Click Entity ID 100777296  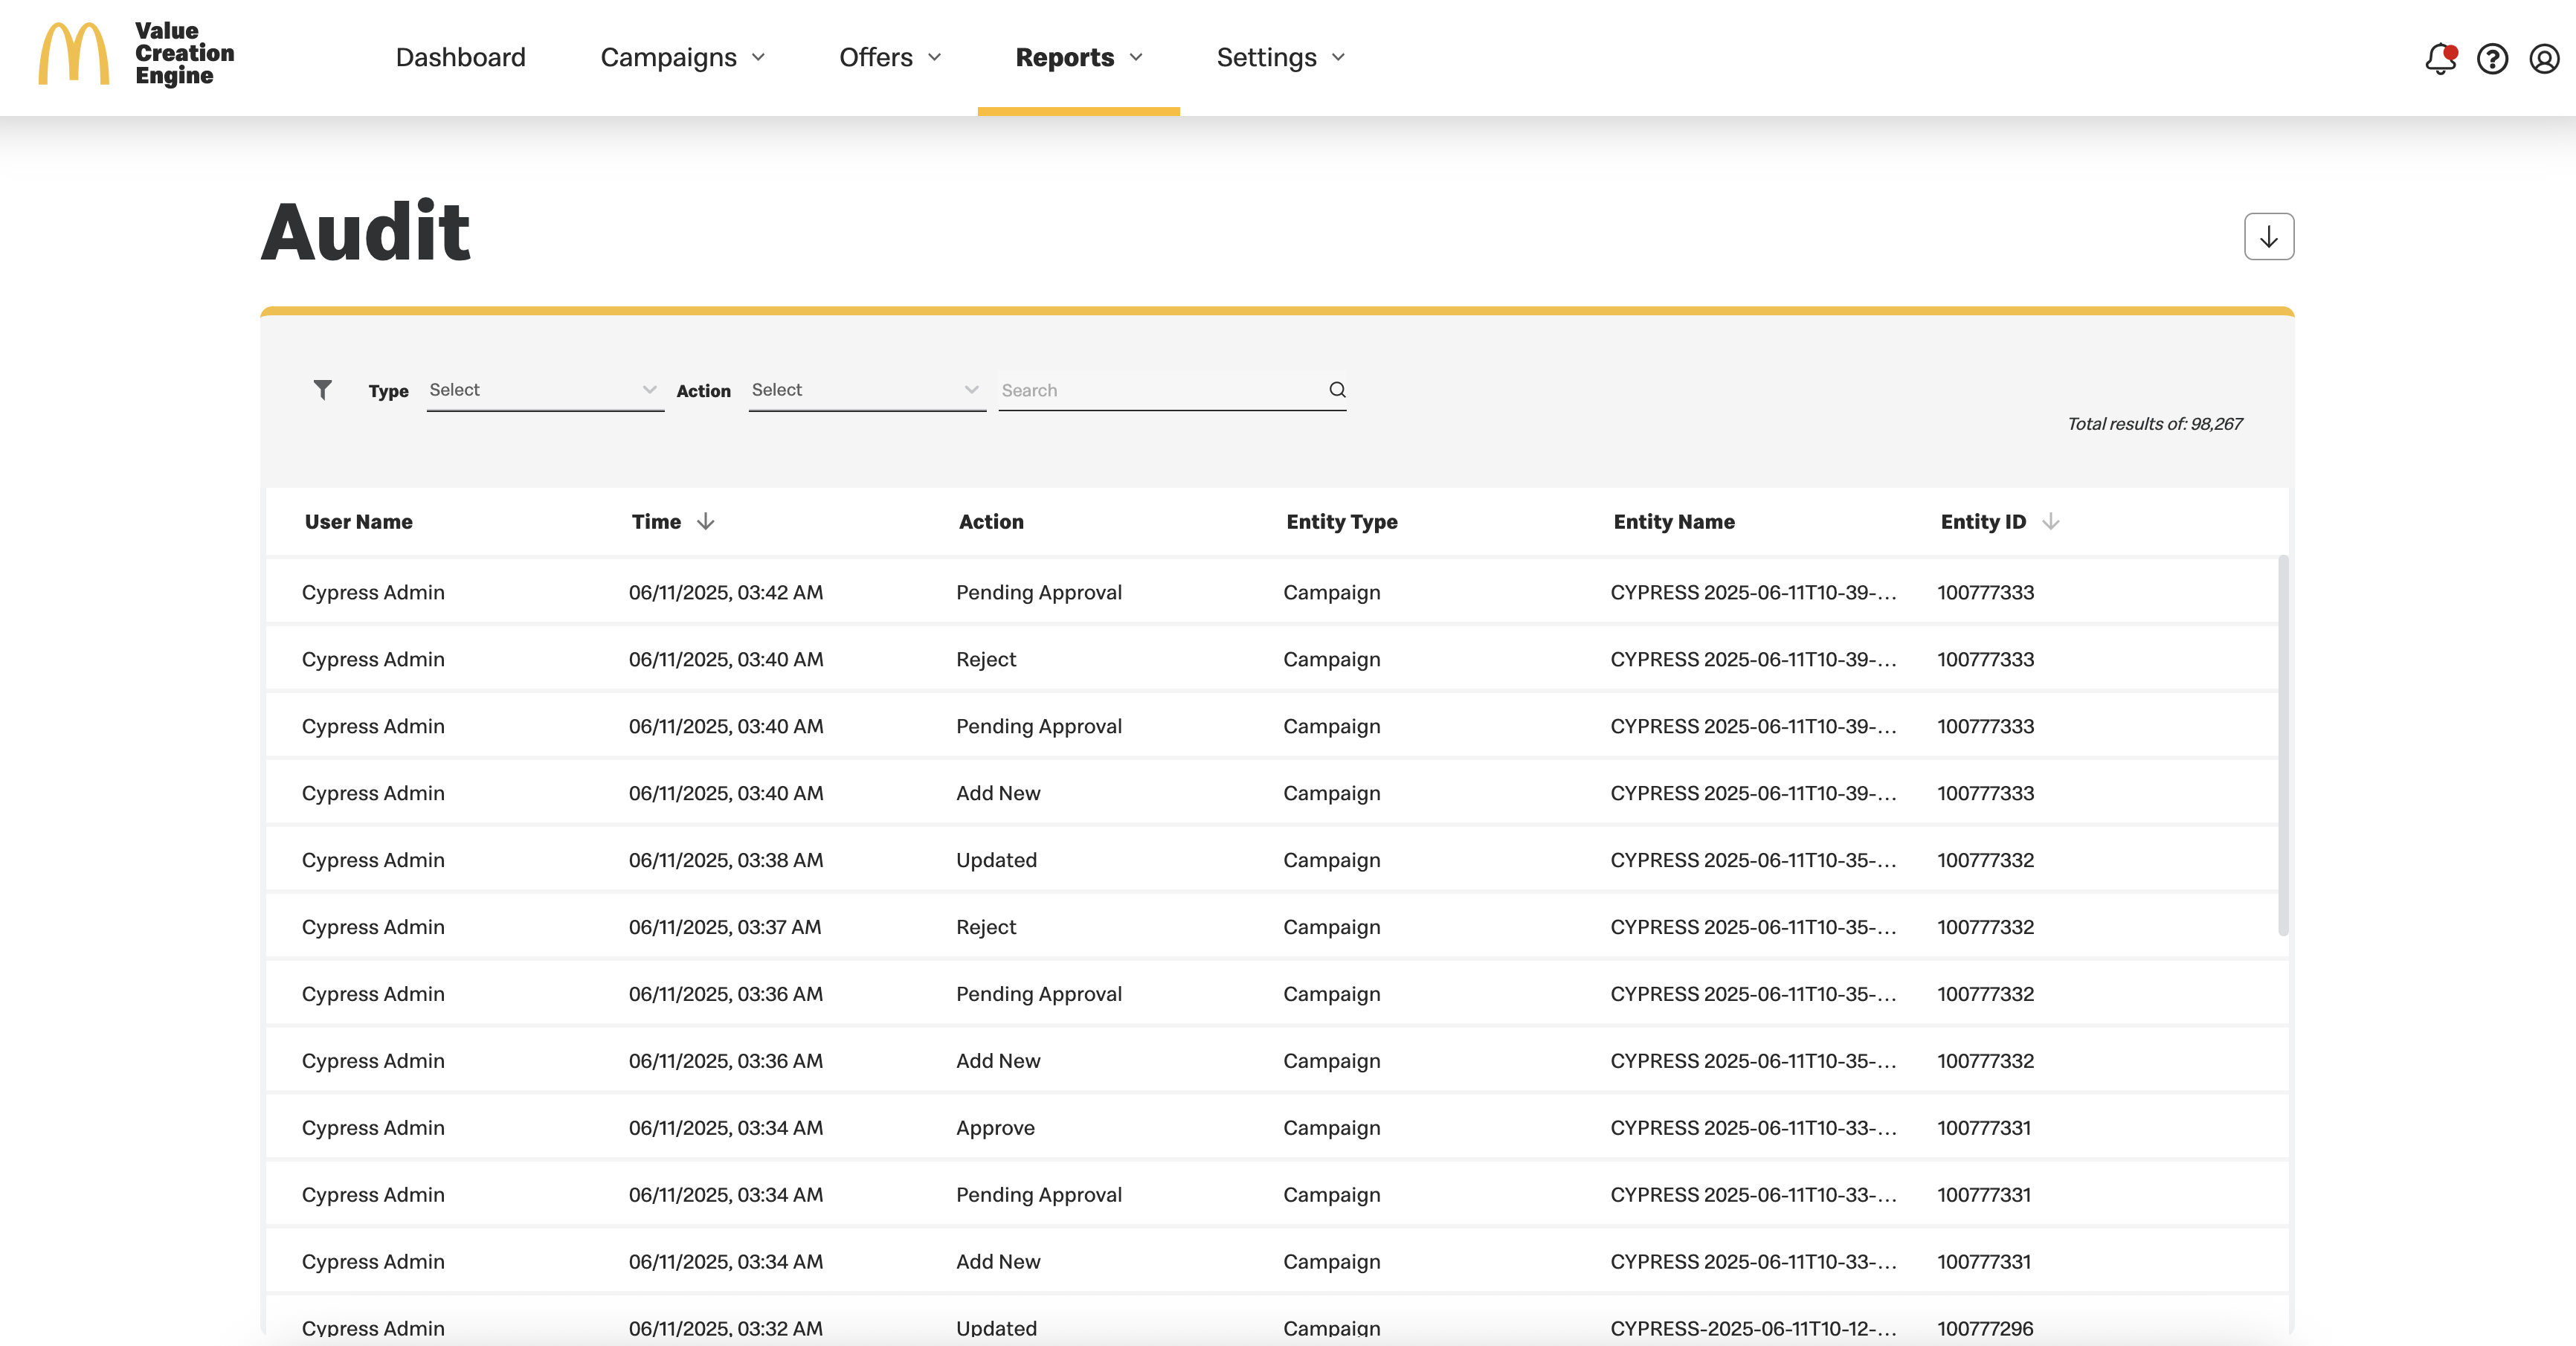[x=1985, y=1328]
